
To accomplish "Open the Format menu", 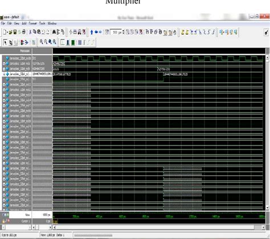I will point(32,23).
